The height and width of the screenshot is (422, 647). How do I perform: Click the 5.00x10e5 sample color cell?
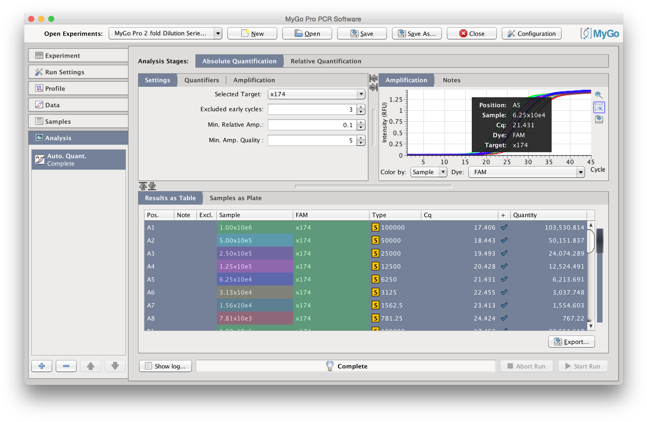pyautogui.click(x=255, y=240)
